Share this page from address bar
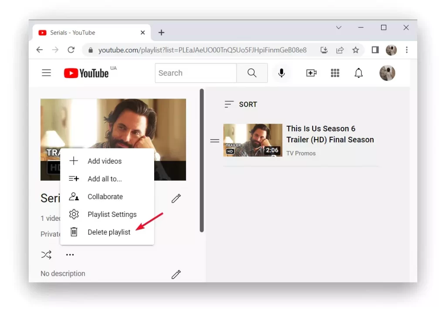446x319 pixels. [340, 50]
